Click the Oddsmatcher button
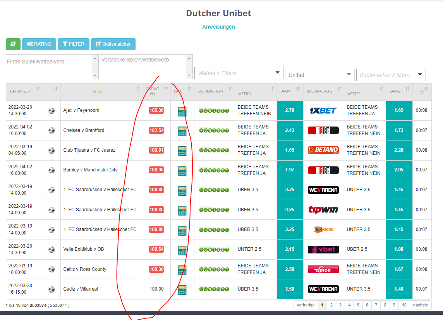 pyautogui.click(x=113, y=44)
